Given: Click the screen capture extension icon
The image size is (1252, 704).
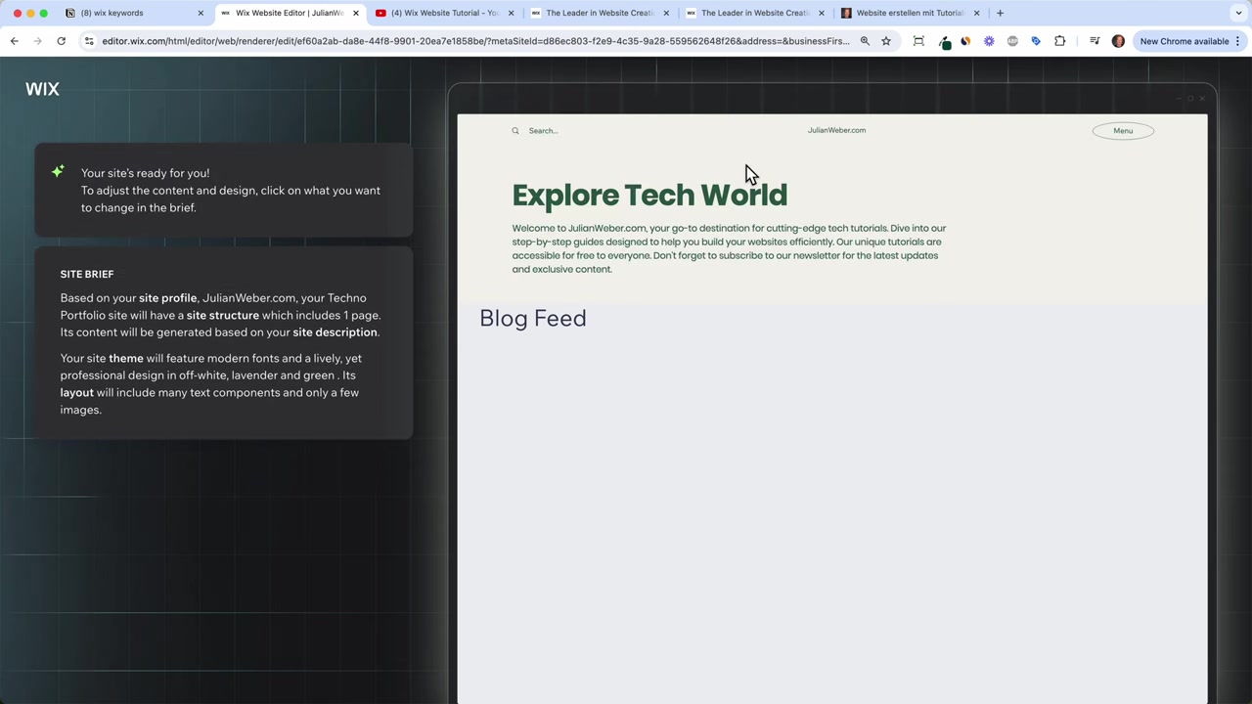Looking at the screenshot, I should coord(918,41).
